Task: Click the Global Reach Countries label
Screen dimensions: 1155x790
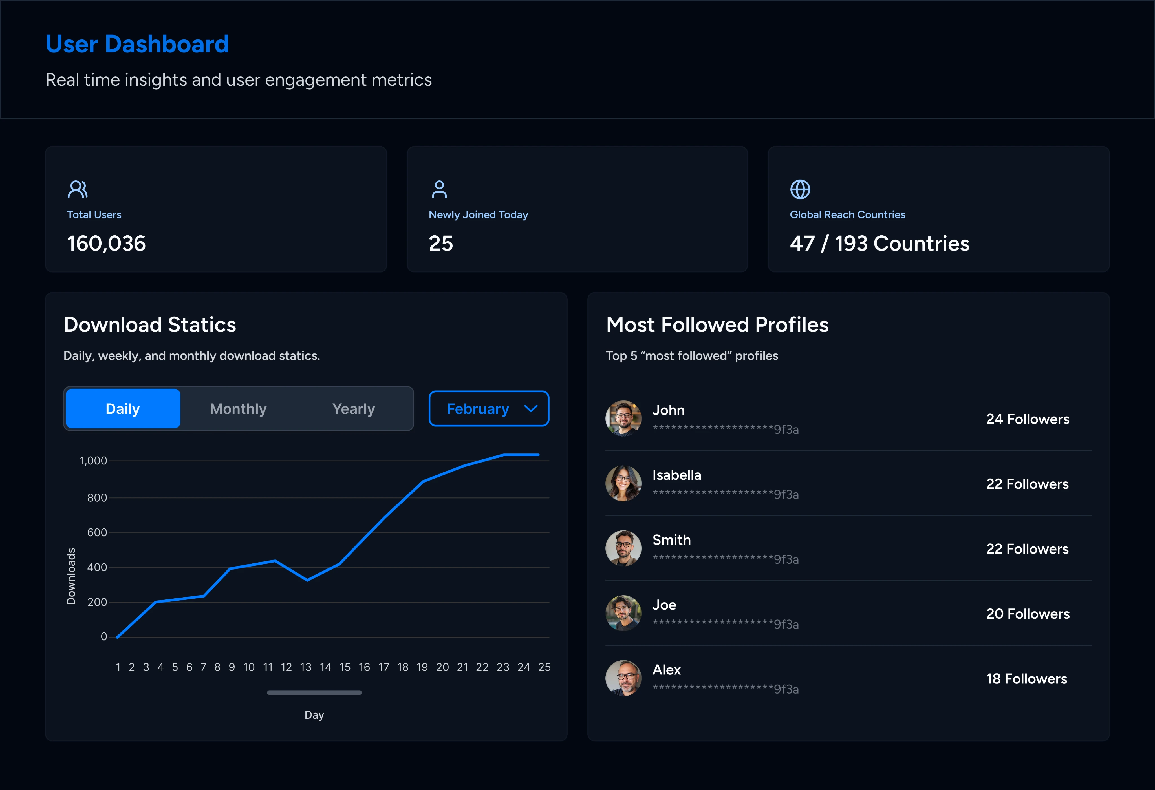Action: (847, 215)
